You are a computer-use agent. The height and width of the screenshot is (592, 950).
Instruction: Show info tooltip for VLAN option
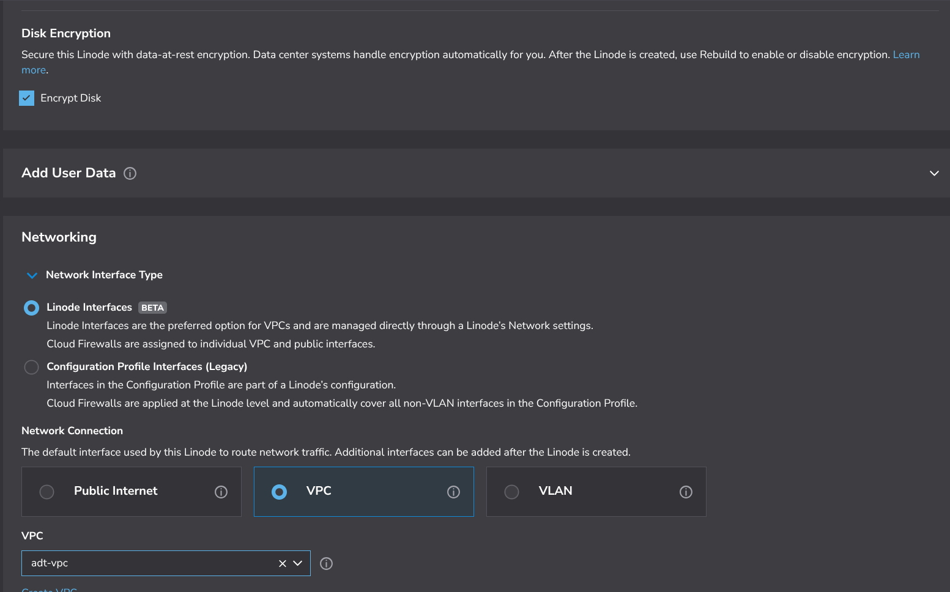click(686, 492)
